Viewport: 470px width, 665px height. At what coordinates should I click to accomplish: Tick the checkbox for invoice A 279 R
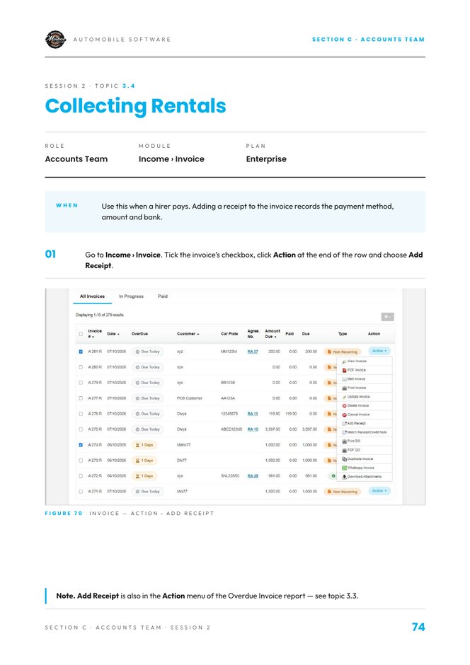coord(81,383)
